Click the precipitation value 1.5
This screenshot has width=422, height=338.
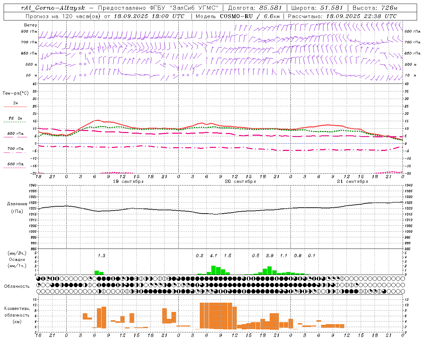[227, 255]
